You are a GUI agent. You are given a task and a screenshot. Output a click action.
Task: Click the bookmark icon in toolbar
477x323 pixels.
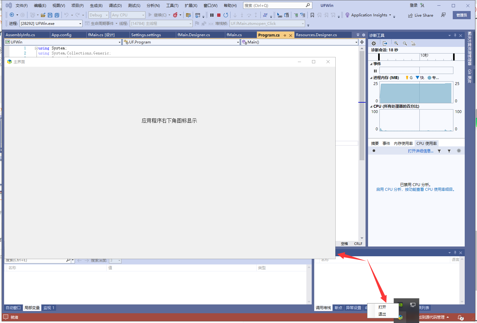tap(312, 15)
